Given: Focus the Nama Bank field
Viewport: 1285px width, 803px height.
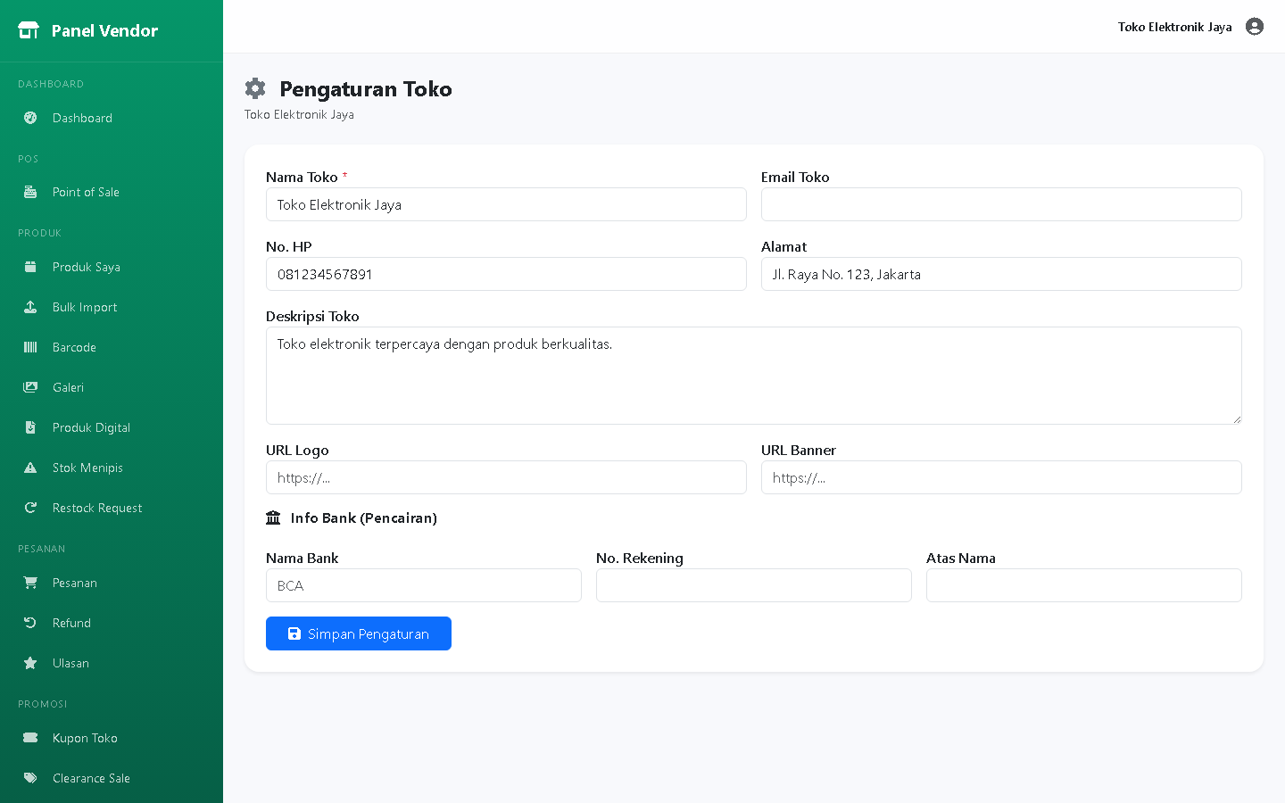Looking at the screenshot, I should click(424, 585).
